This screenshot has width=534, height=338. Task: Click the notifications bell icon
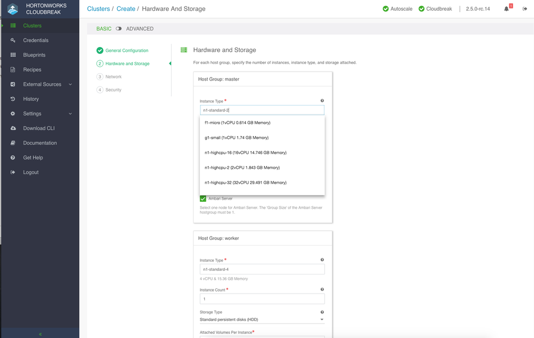click(x=506, y=9)
